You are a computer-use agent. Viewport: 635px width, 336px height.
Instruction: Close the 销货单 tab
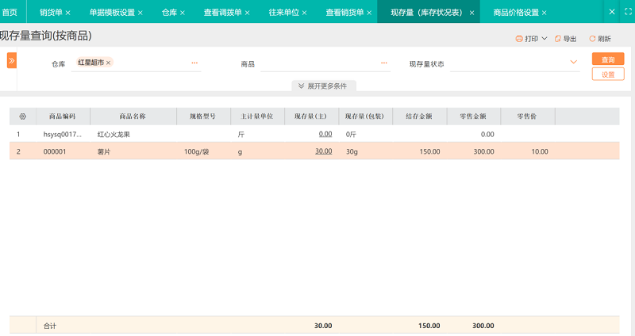coord(67,13)
